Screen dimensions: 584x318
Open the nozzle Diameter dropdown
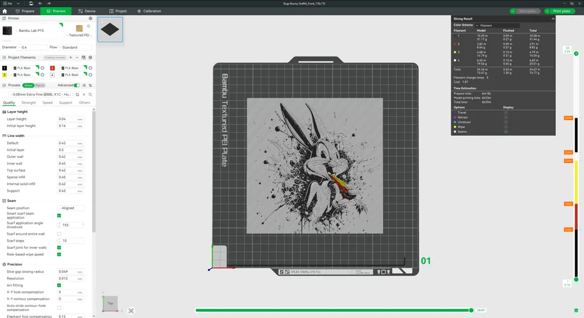tap(33, 47)
